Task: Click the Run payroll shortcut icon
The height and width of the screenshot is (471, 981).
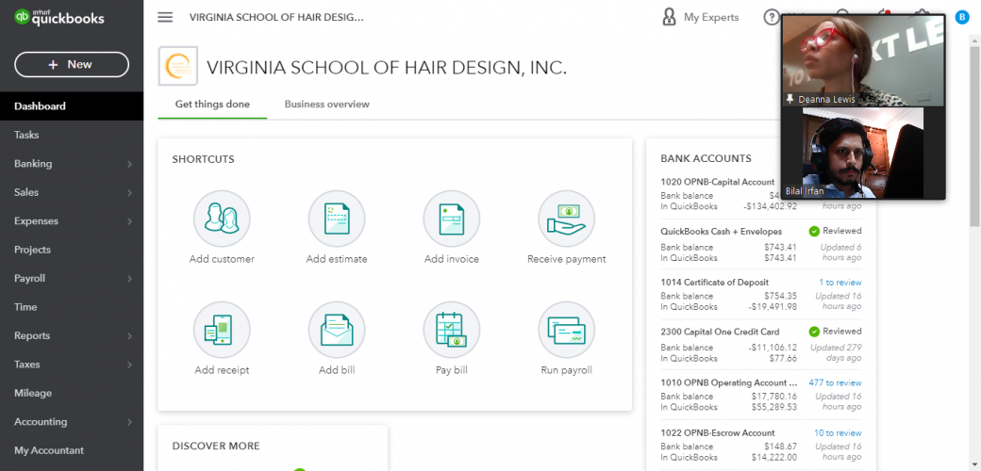Action: (x=566, y=330)
